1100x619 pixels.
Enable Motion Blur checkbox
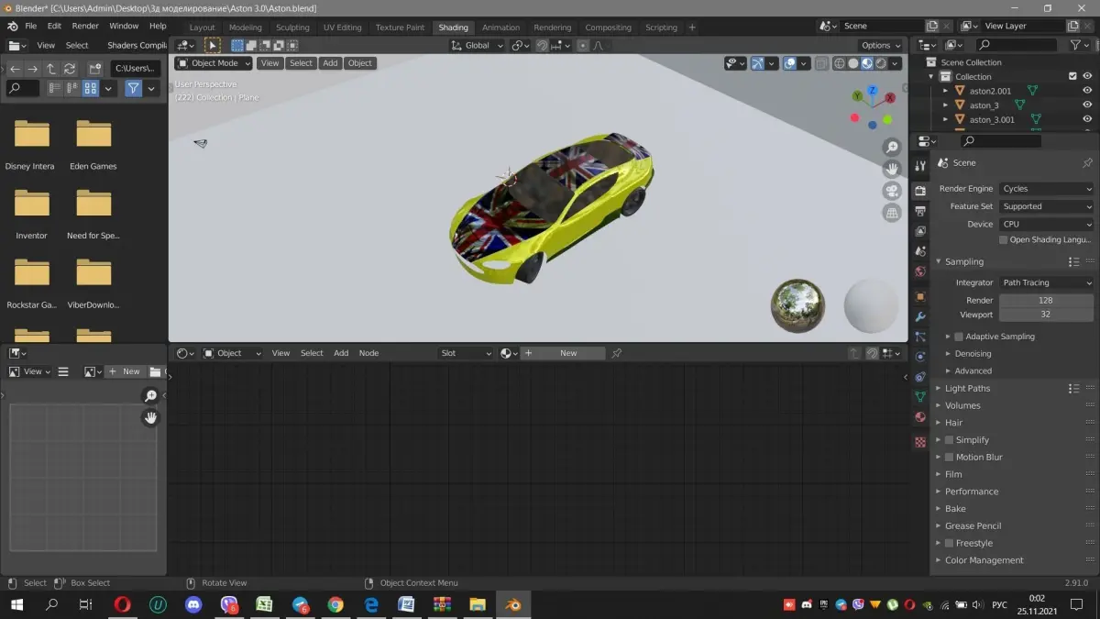[949, 457]
